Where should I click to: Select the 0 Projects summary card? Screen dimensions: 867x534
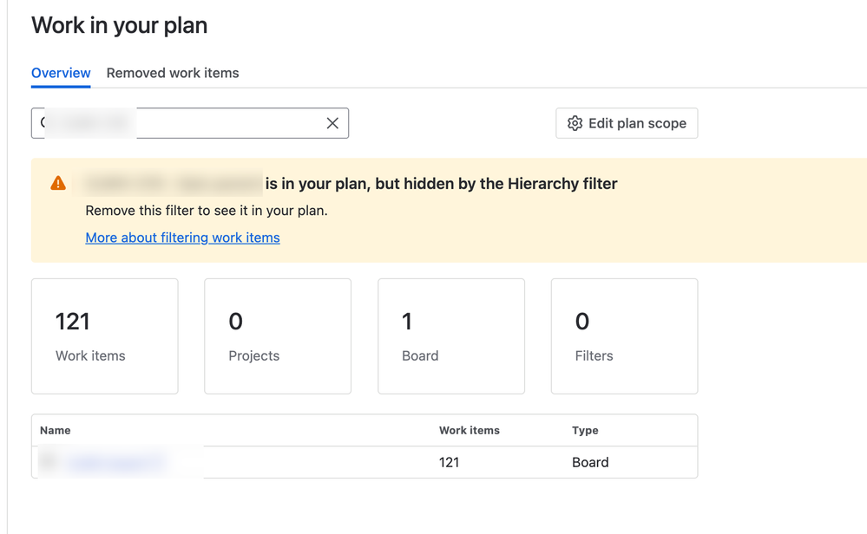[278, 336]
